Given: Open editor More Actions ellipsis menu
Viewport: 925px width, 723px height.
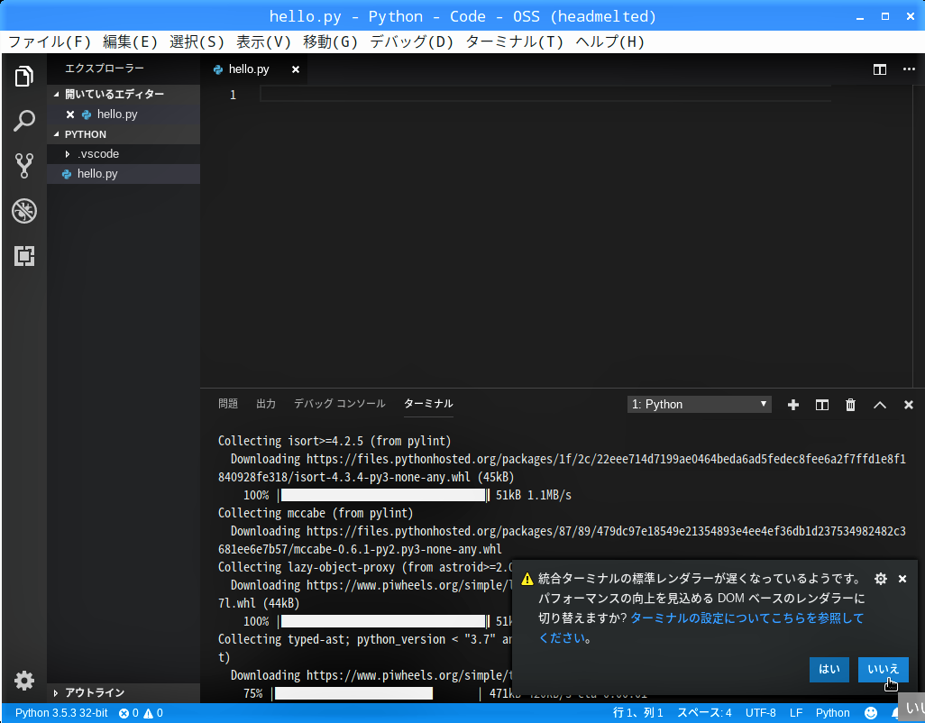Looking at the screenshot, I should point(909,69).
